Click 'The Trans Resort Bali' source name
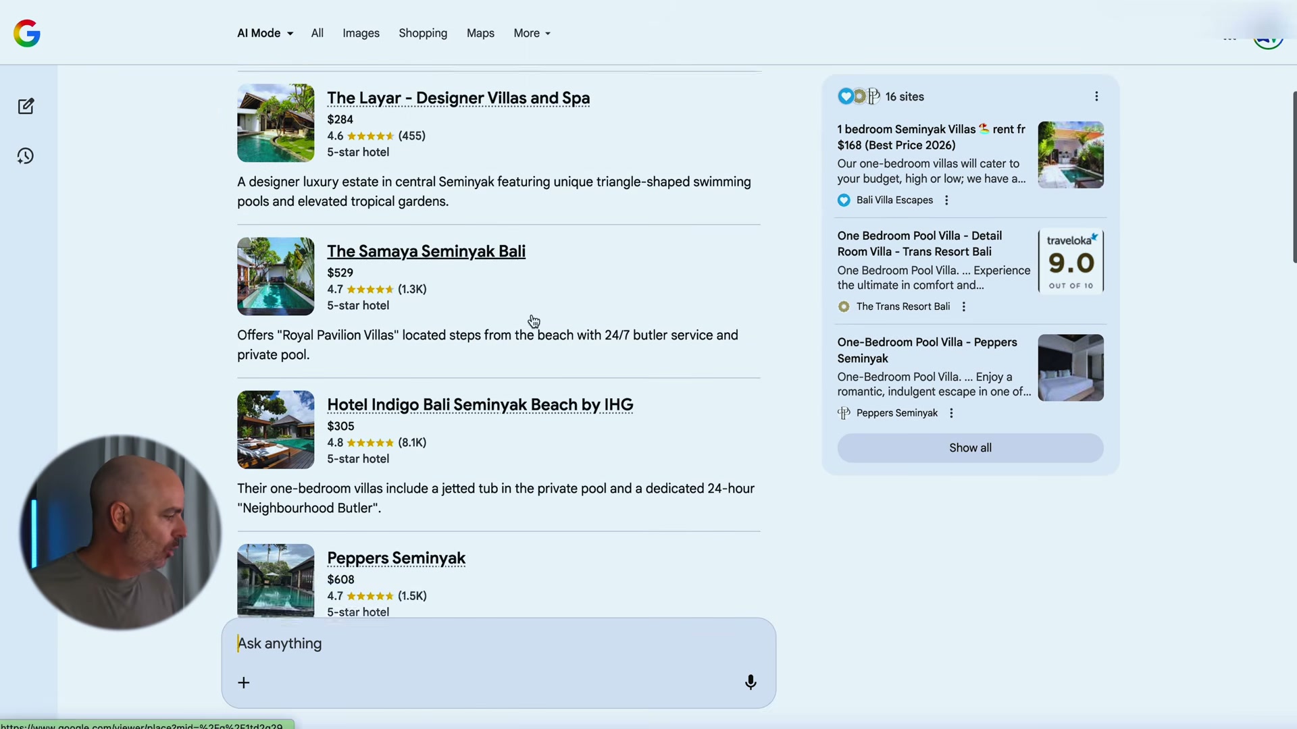The width and height of the screenshot is (1297, 729). pyautogui.click(x=903, y=306)
